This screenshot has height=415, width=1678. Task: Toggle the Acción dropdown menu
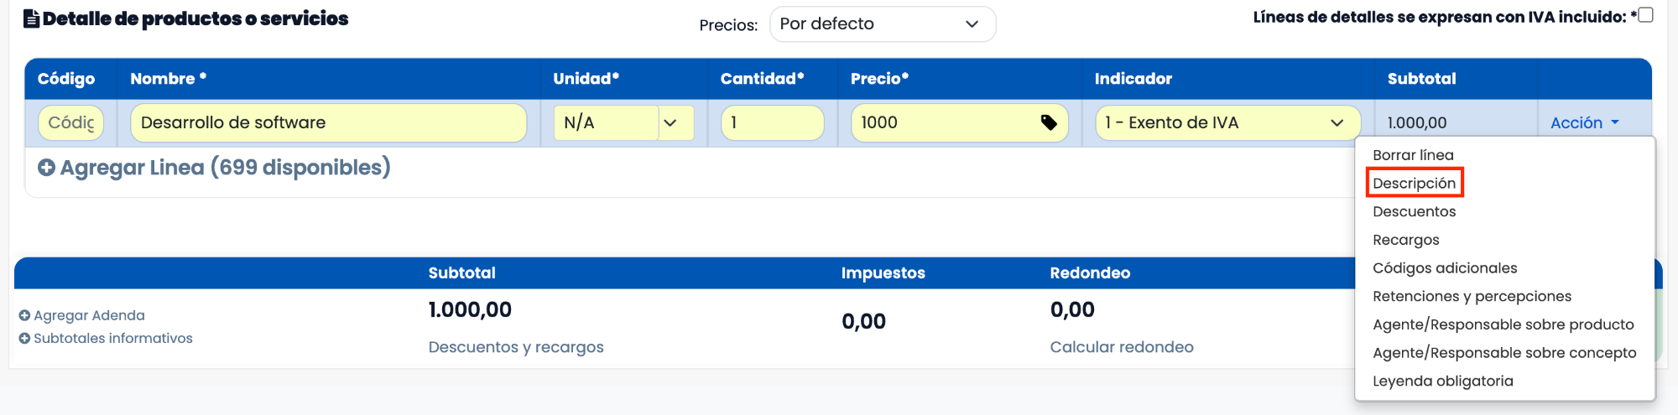pyautogui.click(x=1584, y=123)
